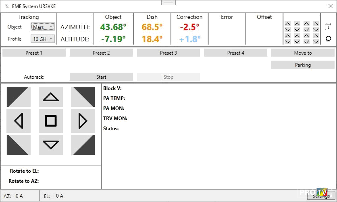Open the Profile dropdown showing 10 GH
The image size is (337, 202).
coord(42,39)
